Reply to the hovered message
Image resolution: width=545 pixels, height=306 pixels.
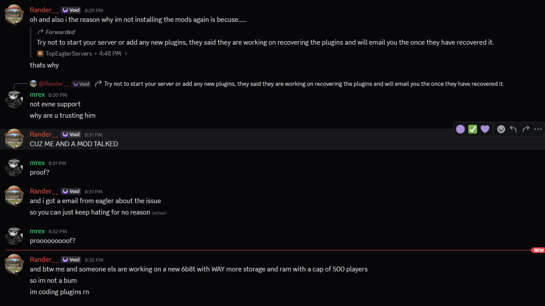pos(513,129)
